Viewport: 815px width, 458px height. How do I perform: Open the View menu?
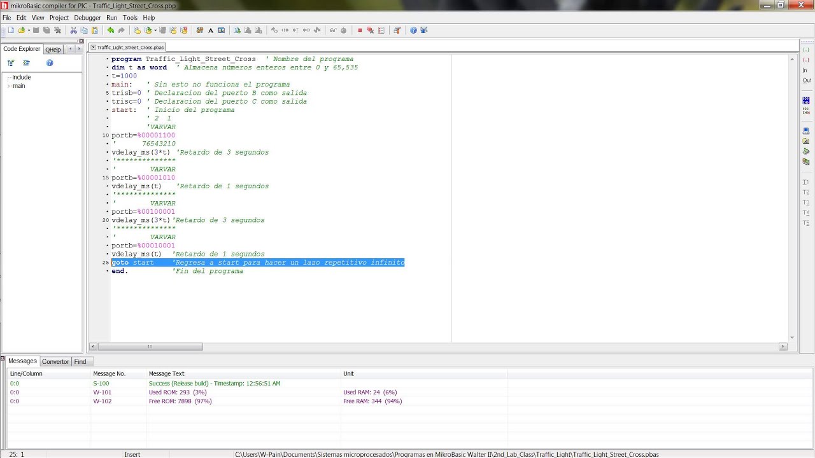click(x=38, y=18)
